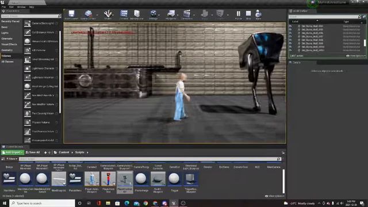Select the Visual Effects category
This screenshot has width=368, height=207.
9,44
